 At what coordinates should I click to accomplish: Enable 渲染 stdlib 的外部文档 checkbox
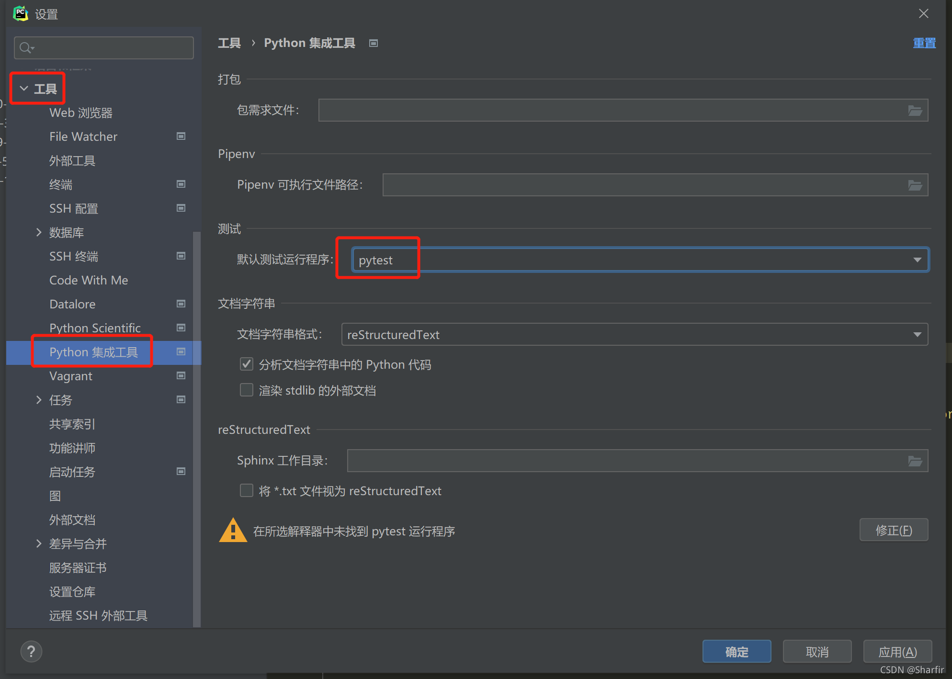pyautogui.click(x=247, y=390)
